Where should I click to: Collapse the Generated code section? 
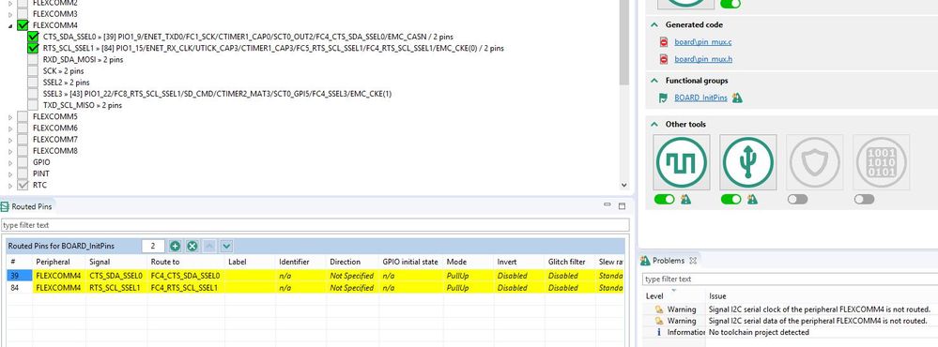[654, 25]
